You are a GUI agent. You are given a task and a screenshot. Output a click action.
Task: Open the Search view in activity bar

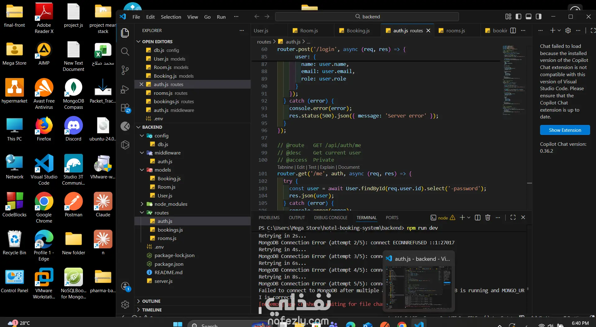(x=125, y=52)
